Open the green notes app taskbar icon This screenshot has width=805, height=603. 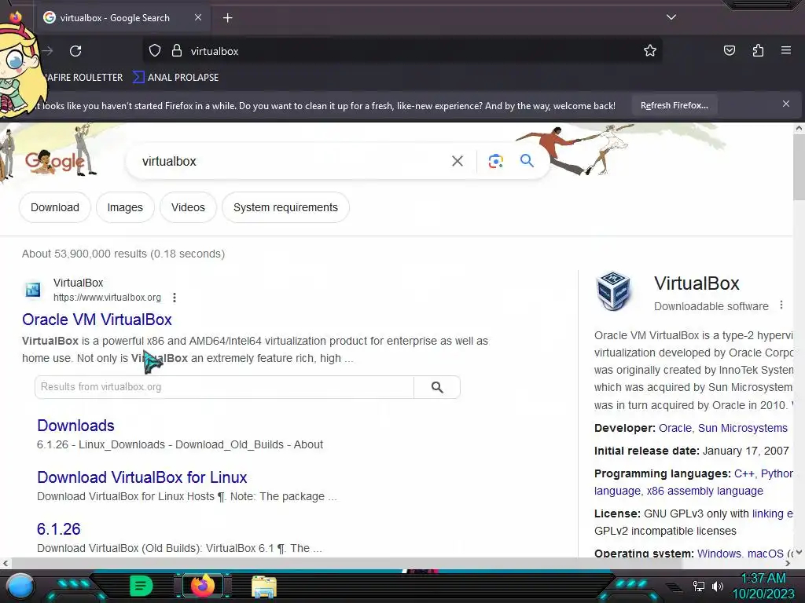pos(142,586)
